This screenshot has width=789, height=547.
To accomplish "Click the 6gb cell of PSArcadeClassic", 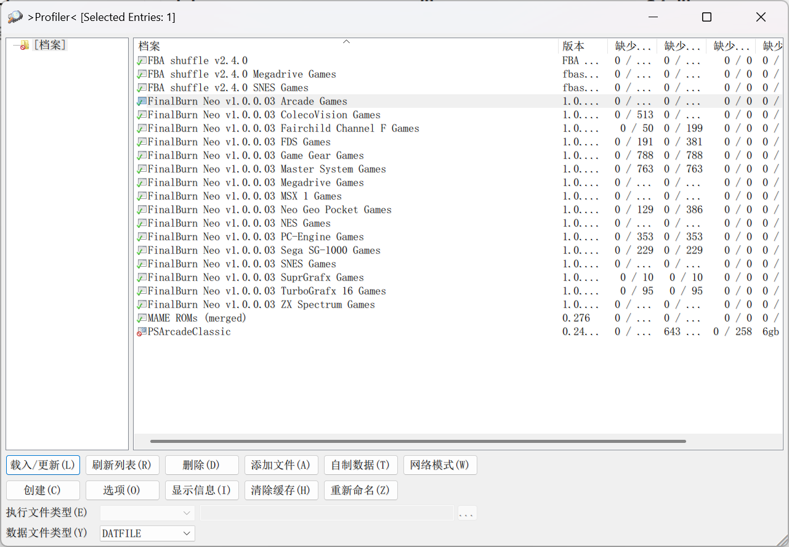I will (x=771, y=332).
